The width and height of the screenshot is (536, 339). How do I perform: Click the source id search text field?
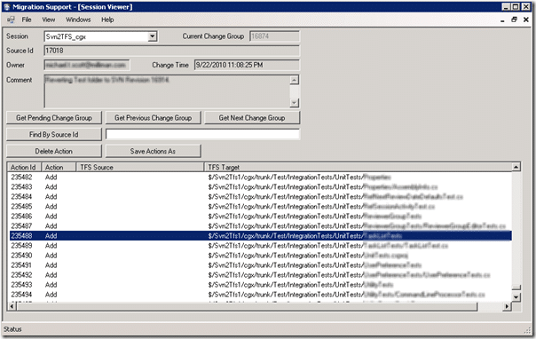click(202, 134)
